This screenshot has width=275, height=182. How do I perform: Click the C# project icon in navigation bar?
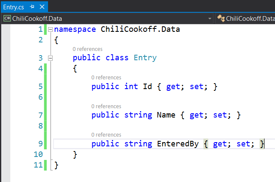pyautogui.click(x=7, y=18)
